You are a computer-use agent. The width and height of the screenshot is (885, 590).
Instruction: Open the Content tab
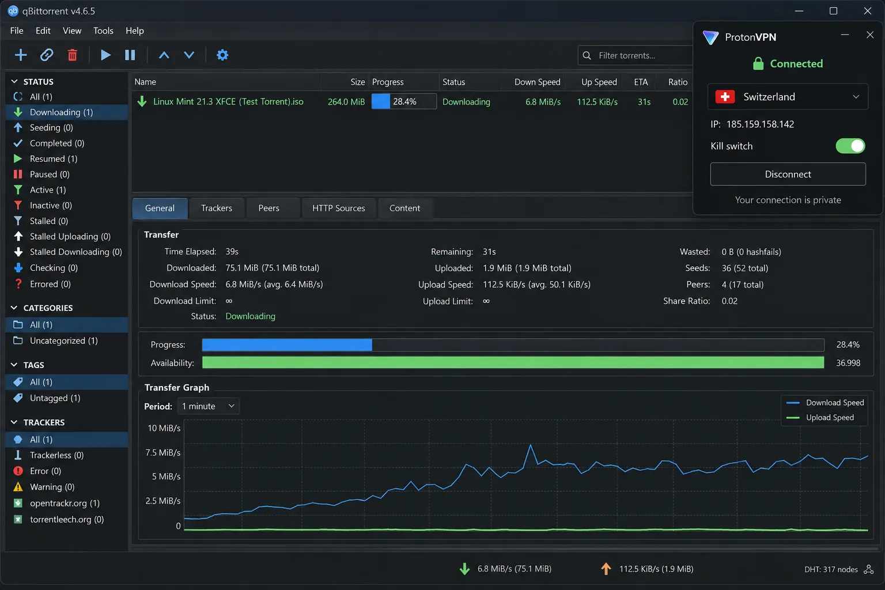tap(405, 208)
